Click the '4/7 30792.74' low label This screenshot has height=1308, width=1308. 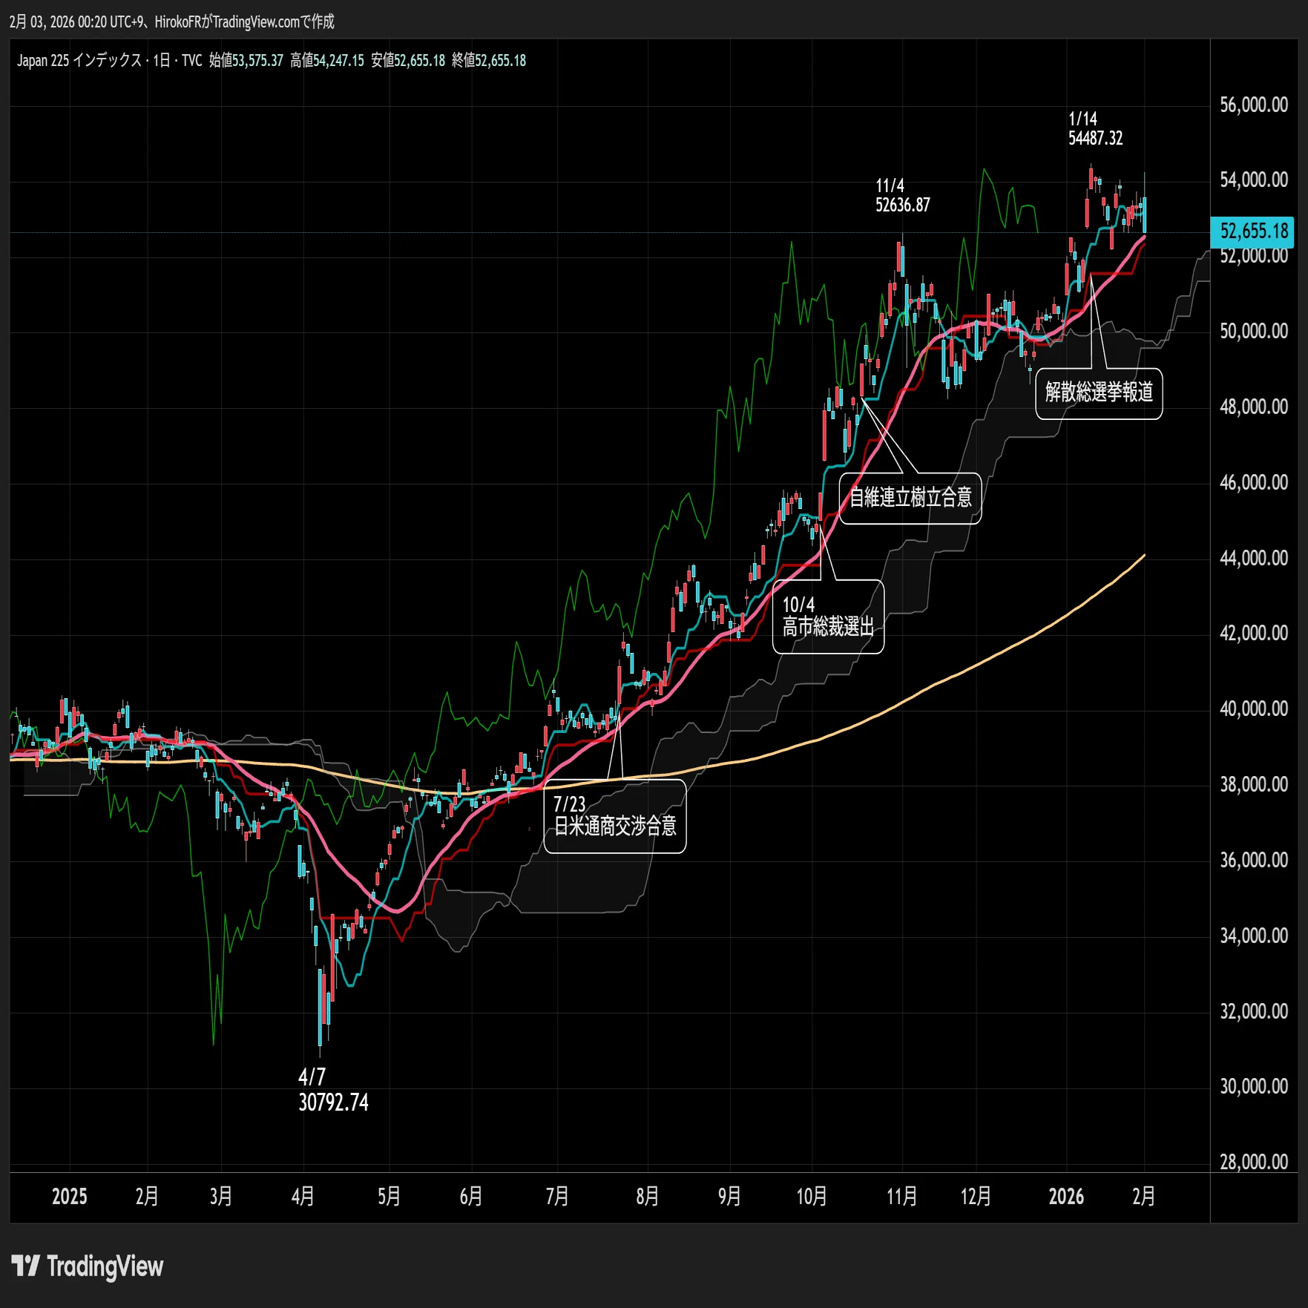pos(333,1089)
